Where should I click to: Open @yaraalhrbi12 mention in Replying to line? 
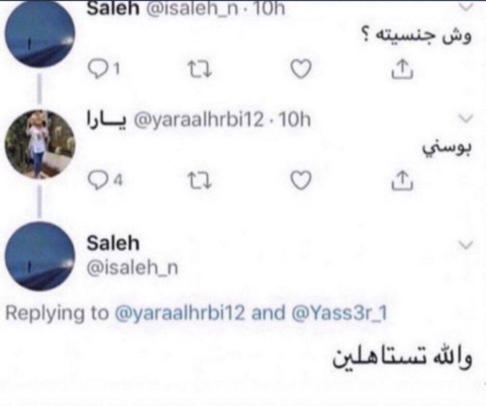point(183,315)
